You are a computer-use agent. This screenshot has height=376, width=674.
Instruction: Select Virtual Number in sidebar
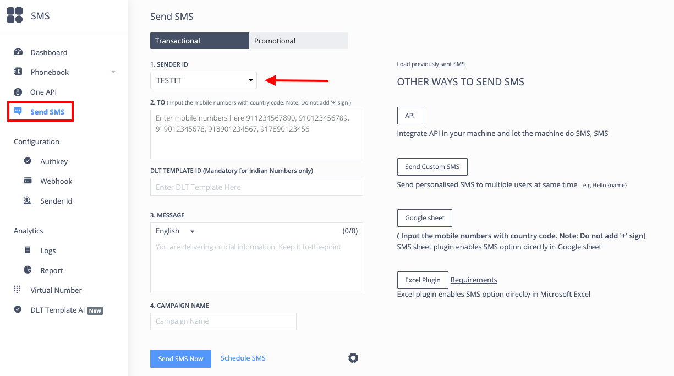56,290
